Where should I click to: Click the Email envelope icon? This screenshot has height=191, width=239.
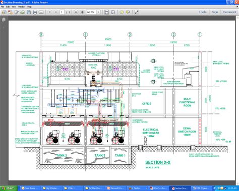click(41, 12)
